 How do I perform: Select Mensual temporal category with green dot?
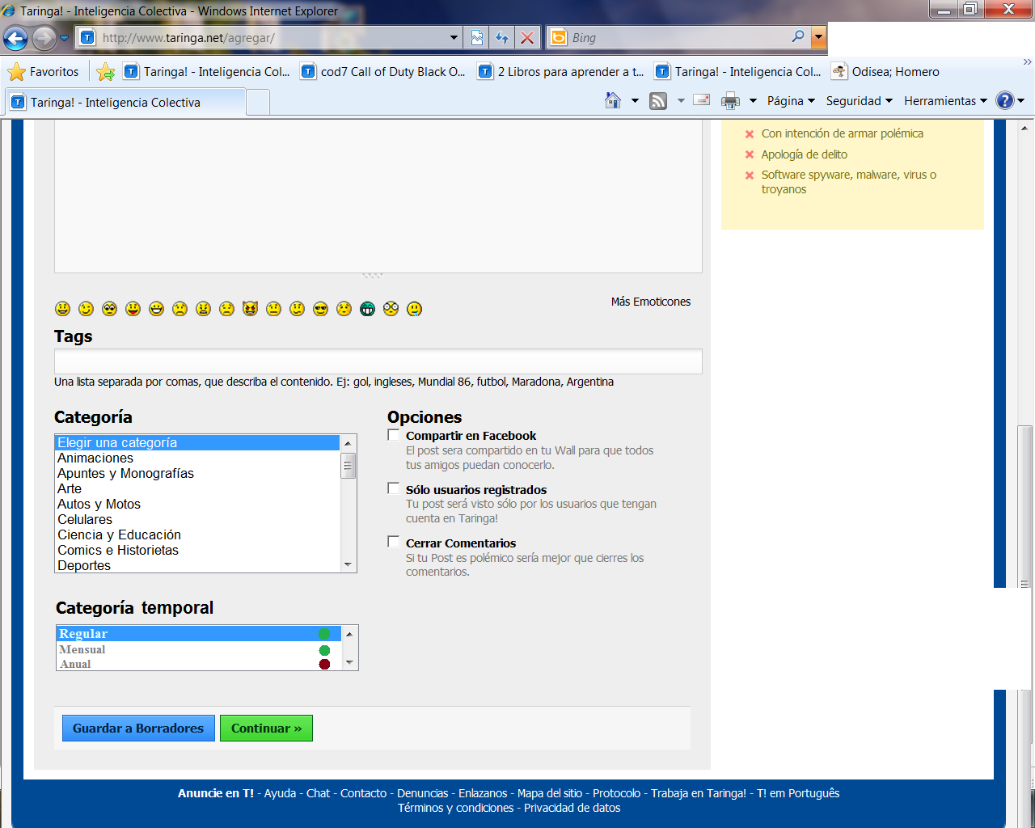pos(198,649)
